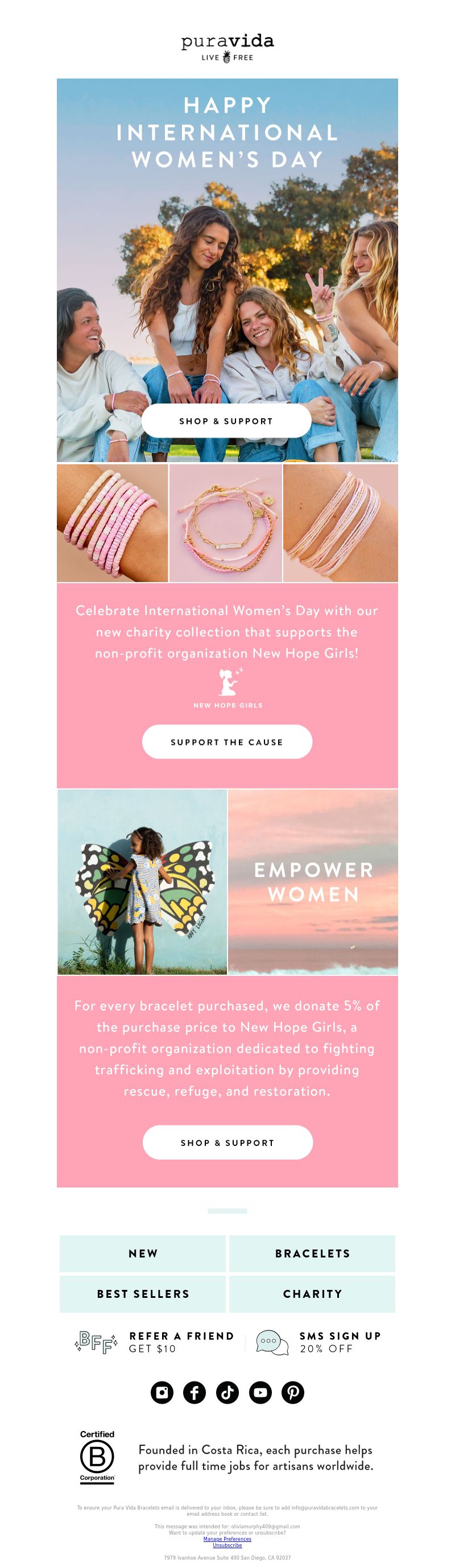This screenshot has width=455, height=1567.
Task: Open the TikTok social icon
Action: pyautogui.click(x=227, y=1392)
